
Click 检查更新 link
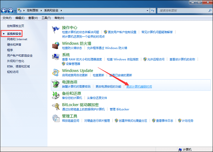pyautogui.click(x=99, y=75)
